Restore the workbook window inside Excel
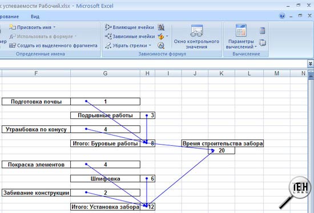 pyautogui.click(x=300, y=15)
